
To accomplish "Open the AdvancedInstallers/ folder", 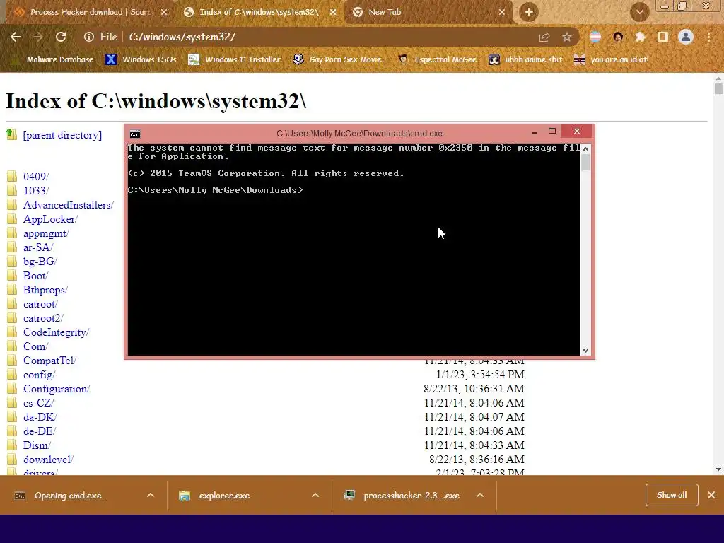I will (x=69, y=205).
